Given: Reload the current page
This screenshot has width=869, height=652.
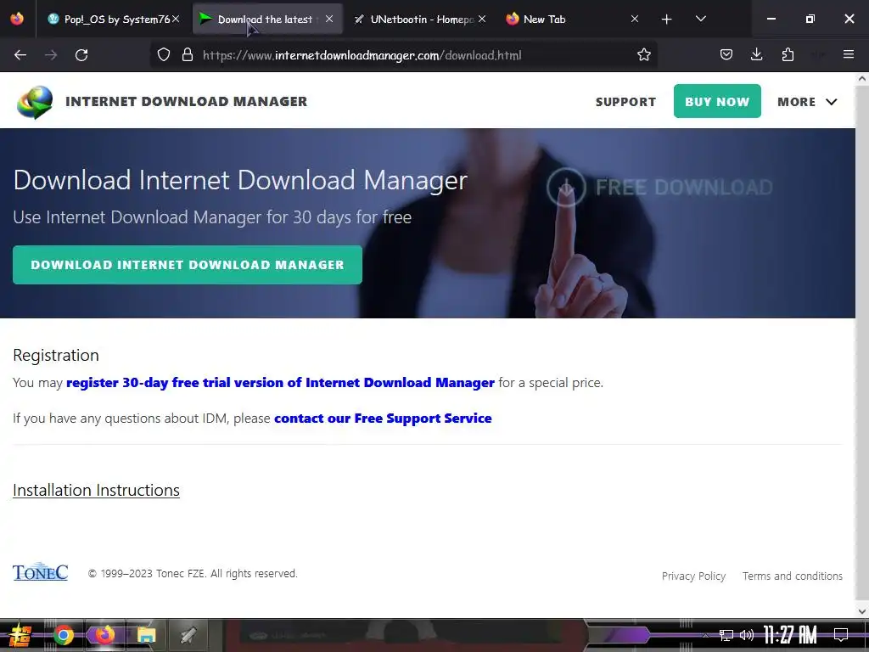Looking at the screenshot, I should coord(81,55).
